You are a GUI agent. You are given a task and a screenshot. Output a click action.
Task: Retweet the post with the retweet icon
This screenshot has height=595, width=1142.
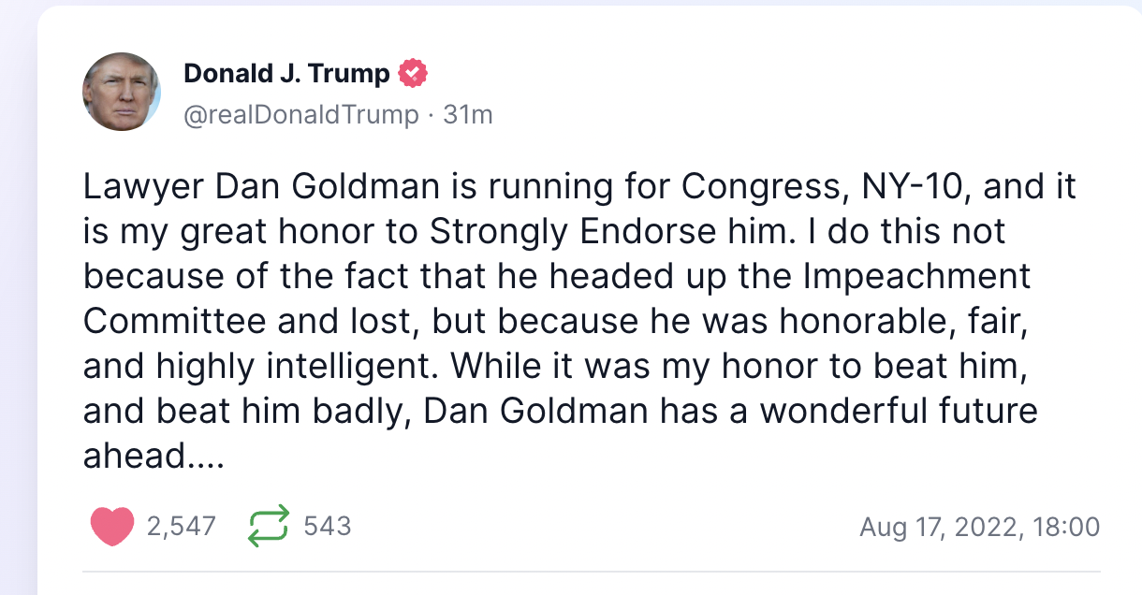click(268, 525)
